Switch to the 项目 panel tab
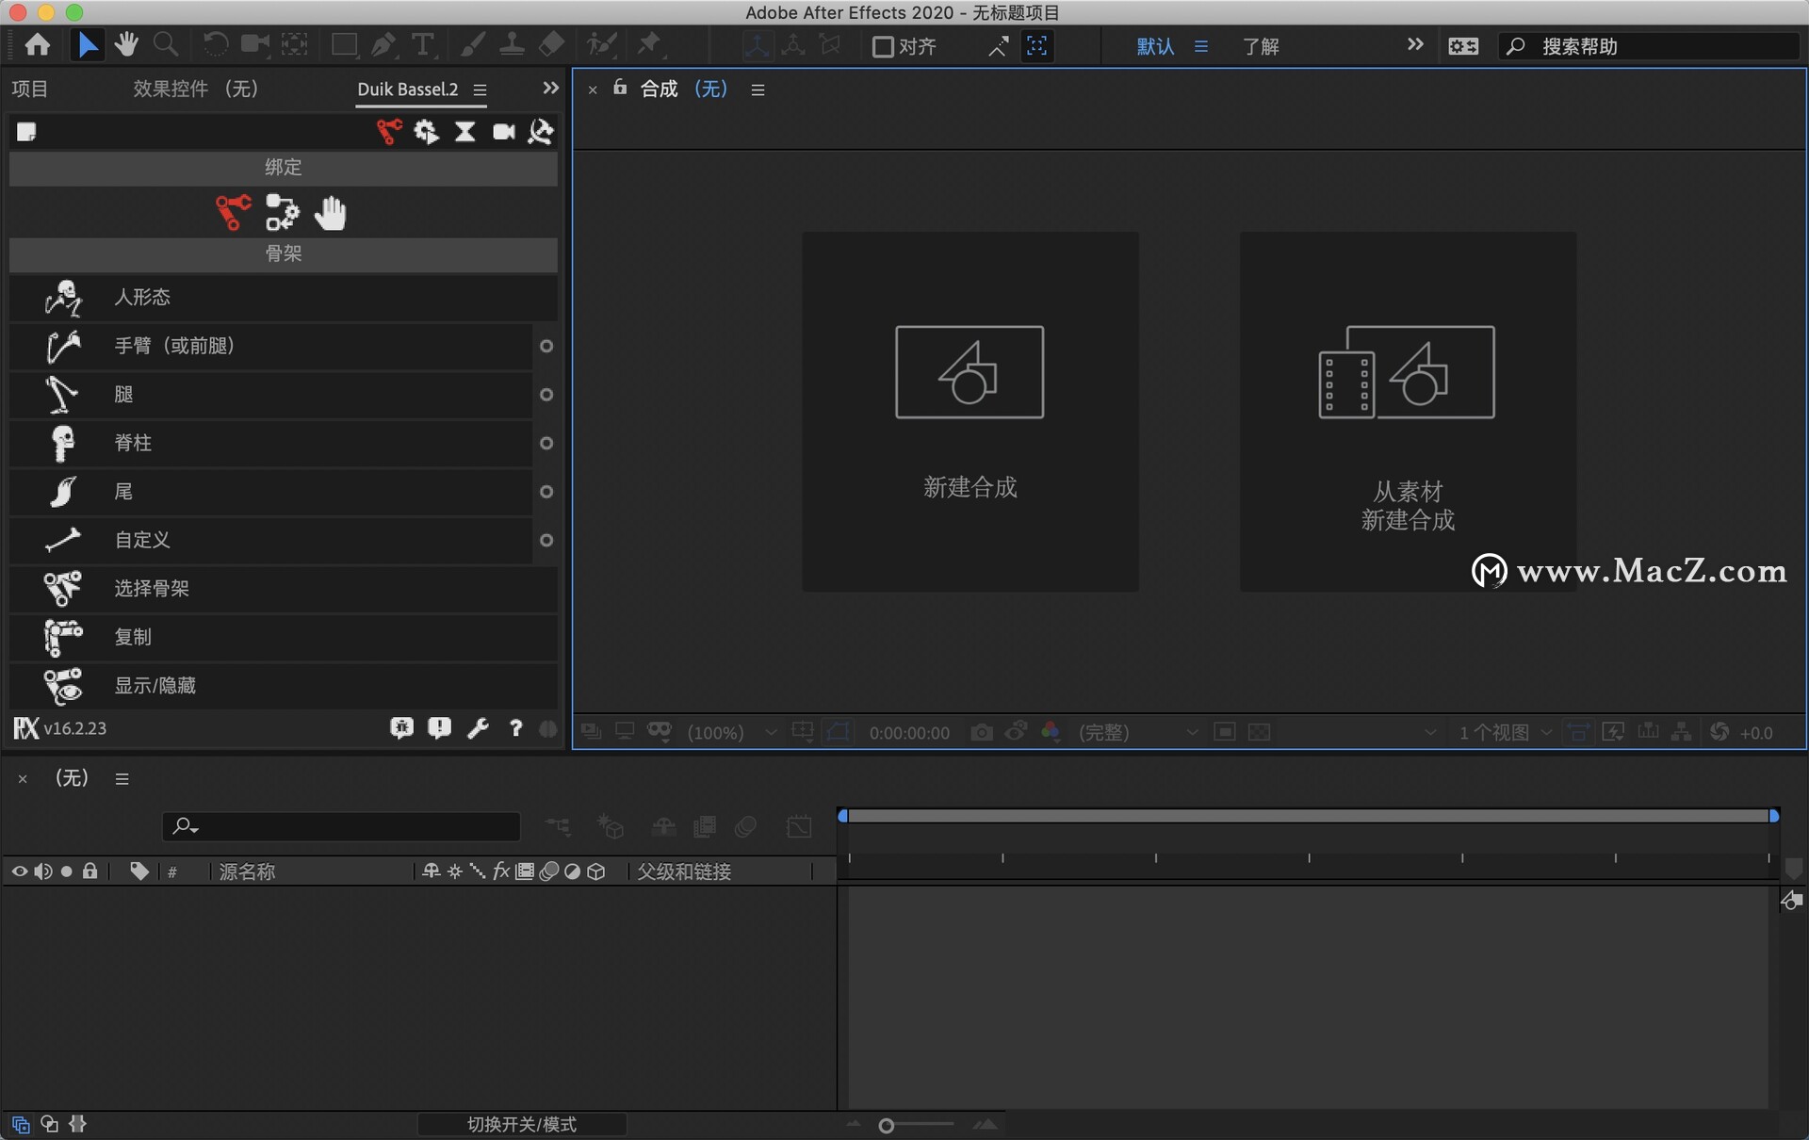This screenshot has width=1809, height=1140. coord(29,89)
